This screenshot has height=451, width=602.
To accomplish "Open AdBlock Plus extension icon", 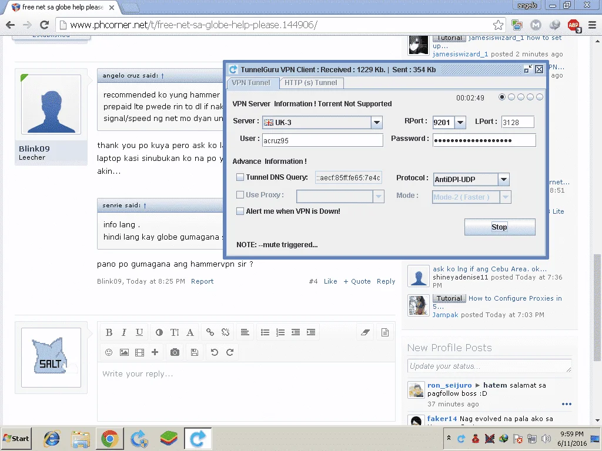I will [574, 25].
